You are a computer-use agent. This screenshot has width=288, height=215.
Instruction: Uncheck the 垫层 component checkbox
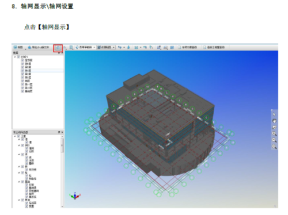pyautogui.click(x=26, y=194)
